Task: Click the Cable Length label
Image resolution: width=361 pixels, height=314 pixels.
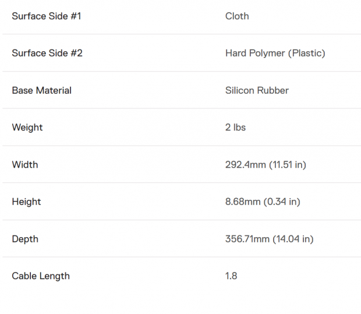Action: (x=41, y=277)
